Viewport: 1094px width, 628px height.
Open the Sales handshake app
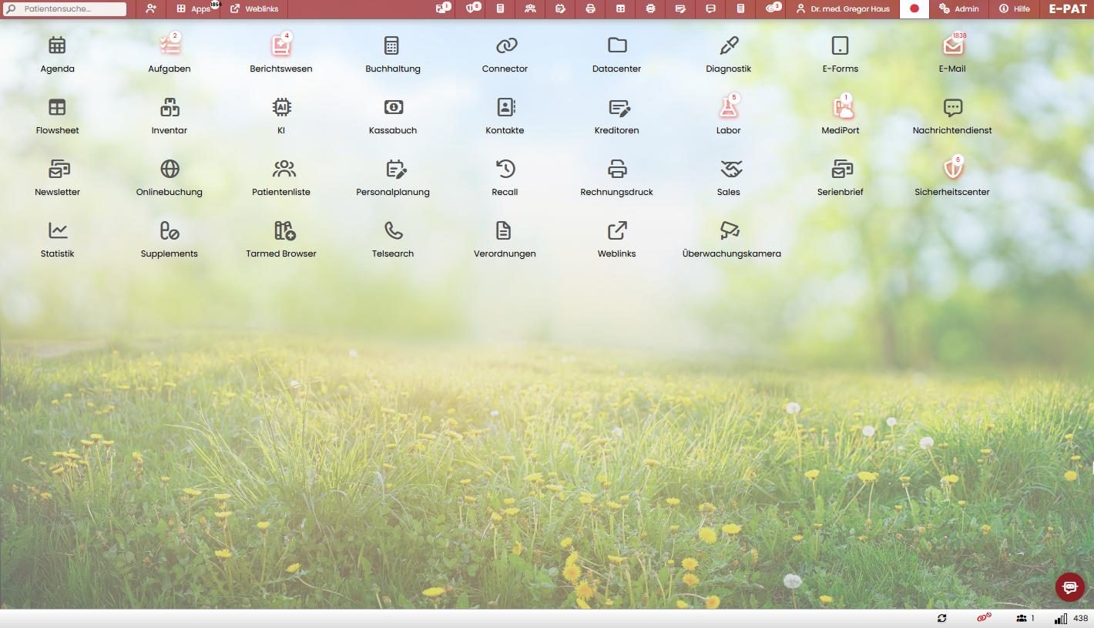728,176
